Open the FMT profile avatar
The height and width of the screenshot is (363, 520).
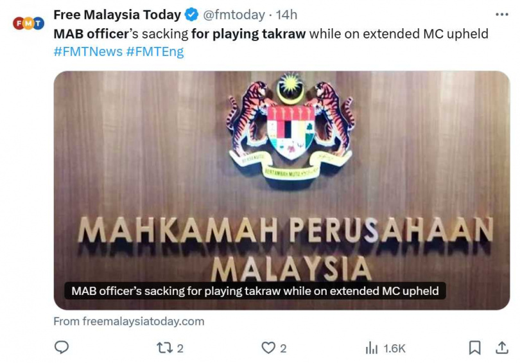point(28,23)
